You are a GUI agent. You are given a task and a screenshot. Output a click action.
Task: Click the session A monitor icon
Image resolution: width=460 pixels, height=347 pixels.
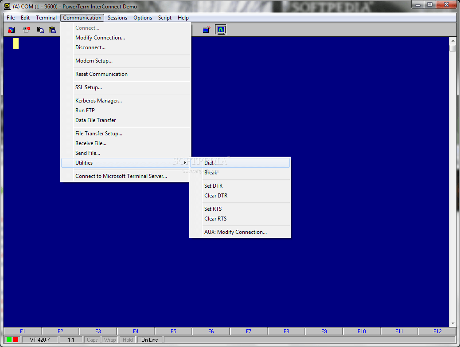click(221, 30)
